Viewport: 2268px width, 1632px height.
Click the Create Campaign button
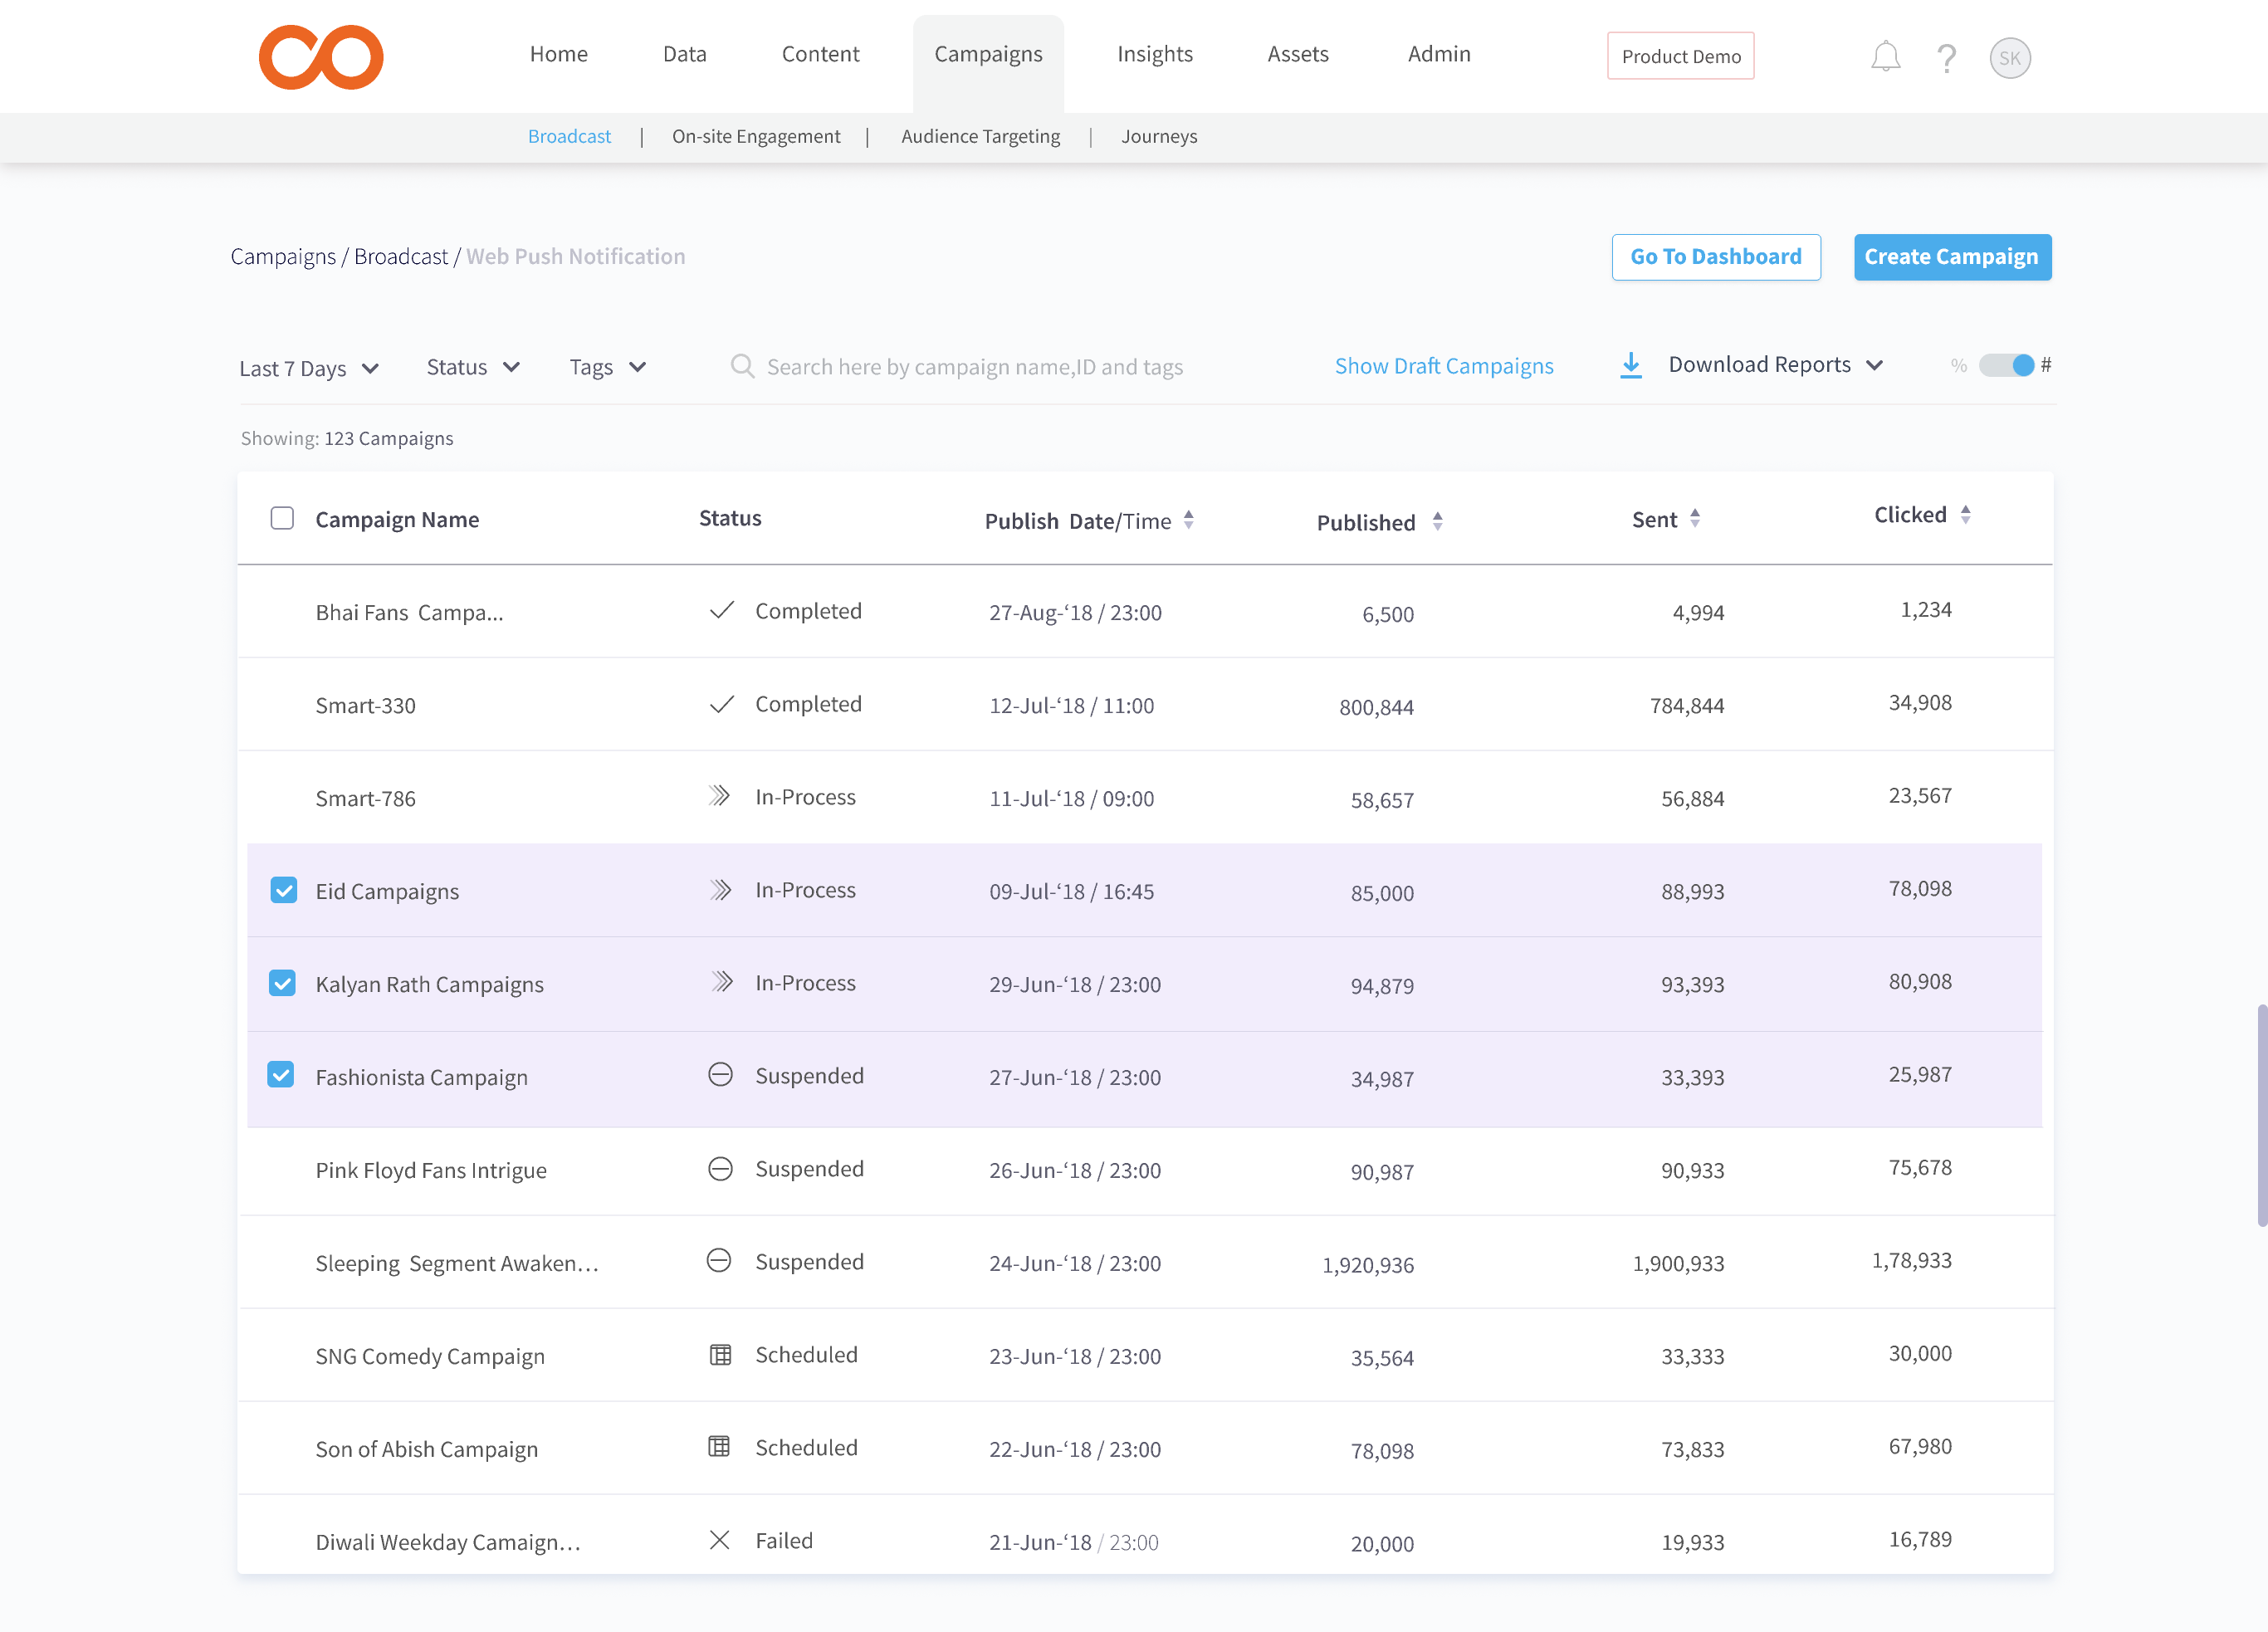coord(1951,257)
